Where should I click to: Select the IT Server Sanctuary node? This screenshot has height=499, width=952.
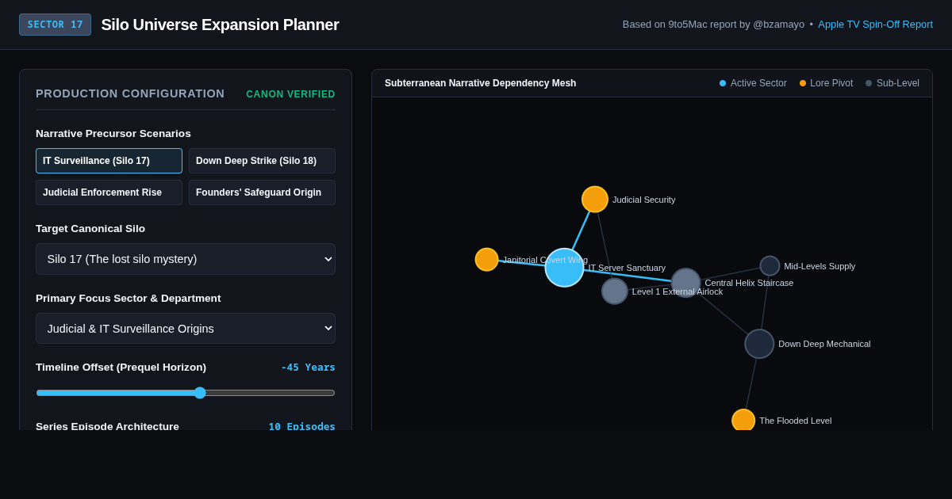click(564, 268)
